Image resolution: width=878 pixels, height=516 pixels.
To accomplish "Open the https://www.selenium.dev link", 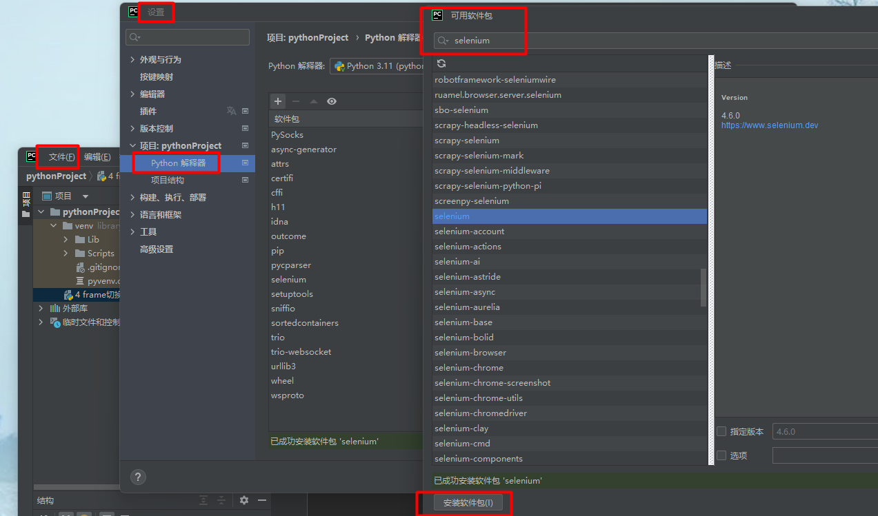I will click(770, 125).
